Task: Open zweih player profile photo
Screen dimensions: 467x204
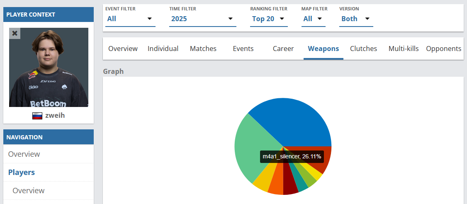Action: pos(49,67)
